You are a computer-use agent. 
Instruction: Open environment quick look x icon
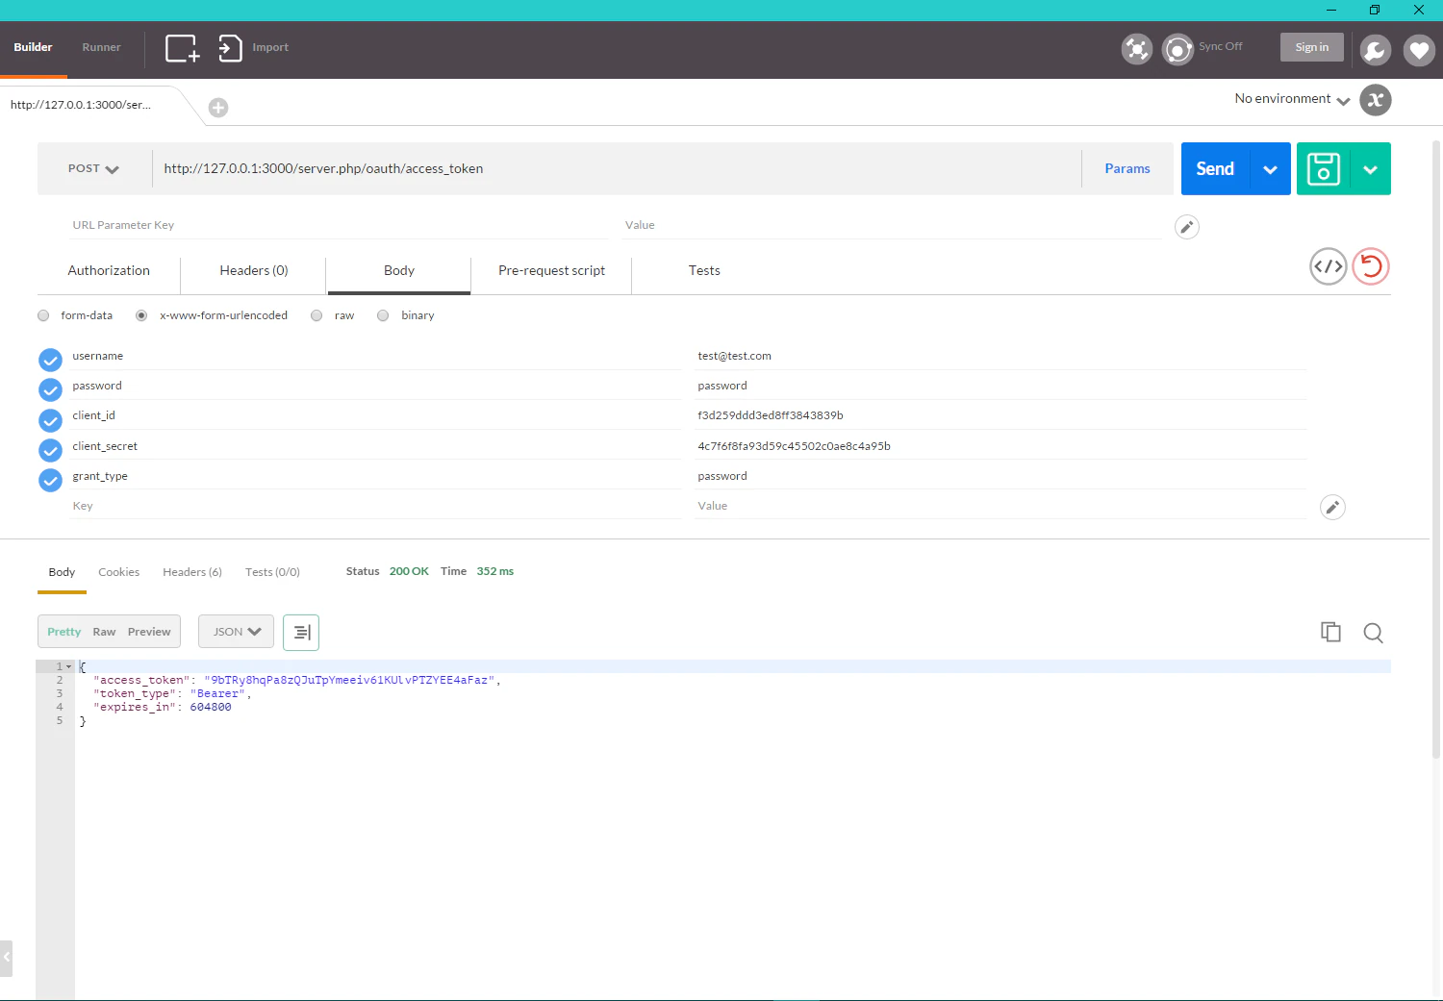(x=1376, y=100)
